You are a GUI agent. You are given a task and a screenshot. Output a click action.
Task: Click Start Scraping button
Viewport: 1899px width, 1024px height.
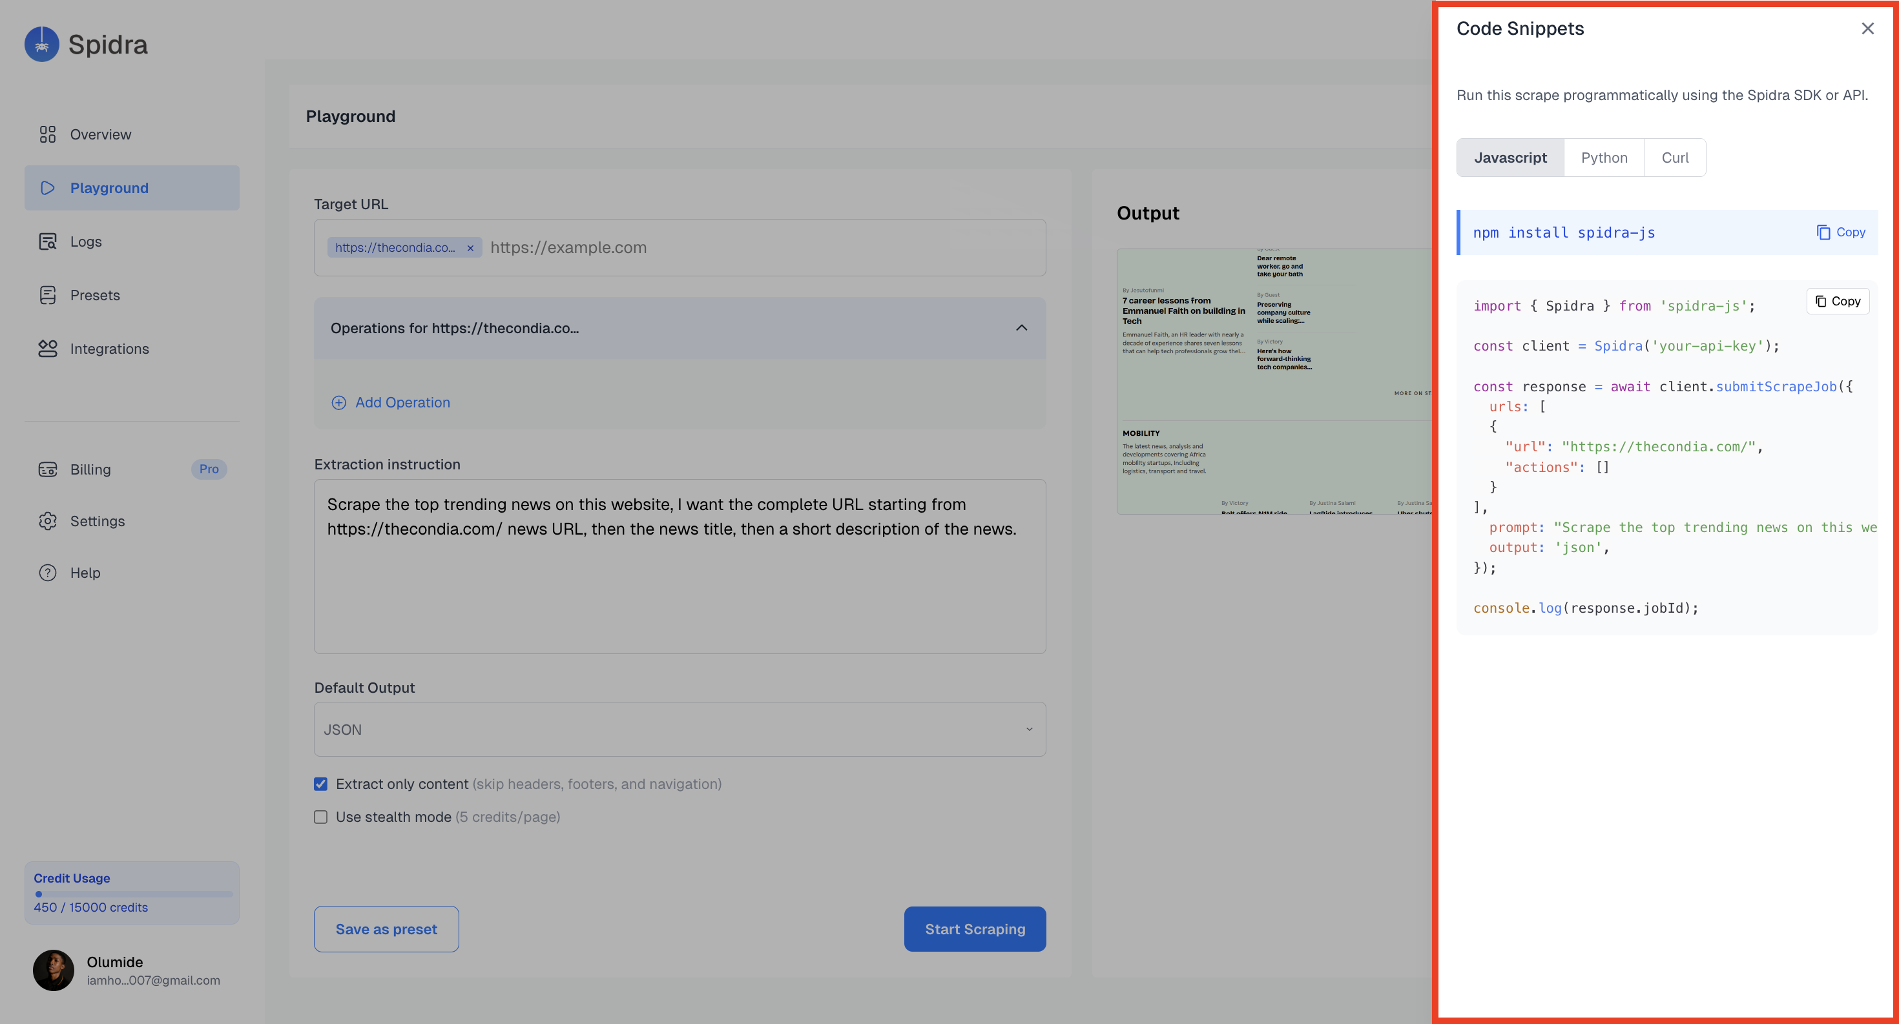pos(975,929)
